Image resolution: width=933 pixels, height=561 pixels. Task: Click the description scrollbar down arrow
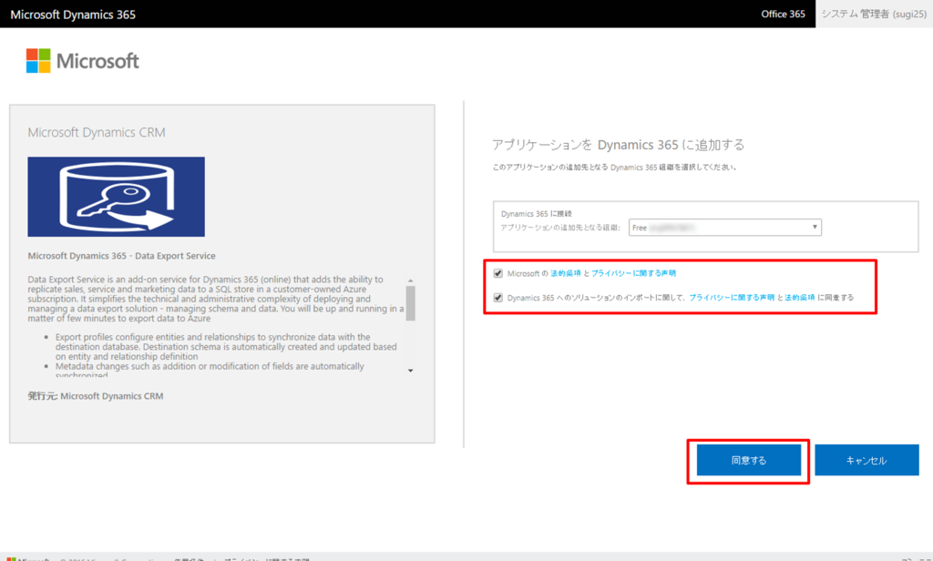coord(411,371)
